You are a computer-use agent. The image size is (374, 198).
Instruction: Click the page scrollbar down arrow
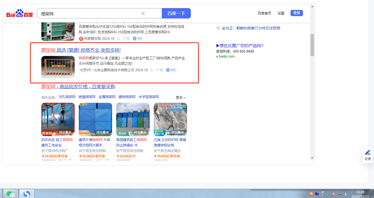click(312, 158)
